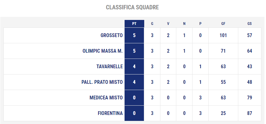The image size is (266, 124).
Task: Select Fiorentina's GS value 87
Action: click(x=249, y=113)
